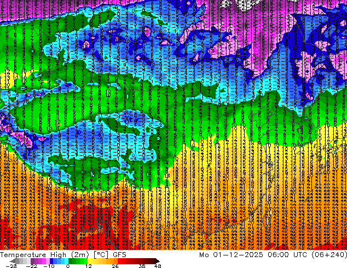
Task: Click the 'Mo 01-12-2025 06:00 UTC (06+240)' timestamp
Action: [273, 255]
